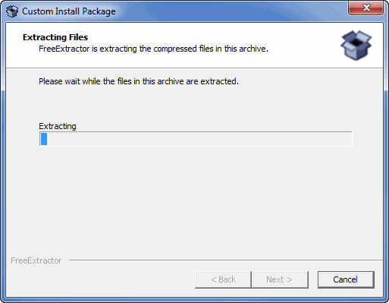Click the grayed-out Next button
This screenshot has width=389, height=303.
point(280,279)
